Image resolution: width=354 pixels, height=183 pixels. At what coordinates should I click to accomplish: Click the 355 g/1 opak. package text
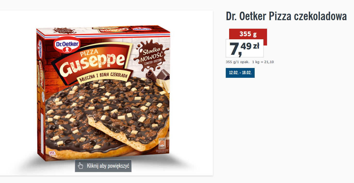tap(237, 62)
